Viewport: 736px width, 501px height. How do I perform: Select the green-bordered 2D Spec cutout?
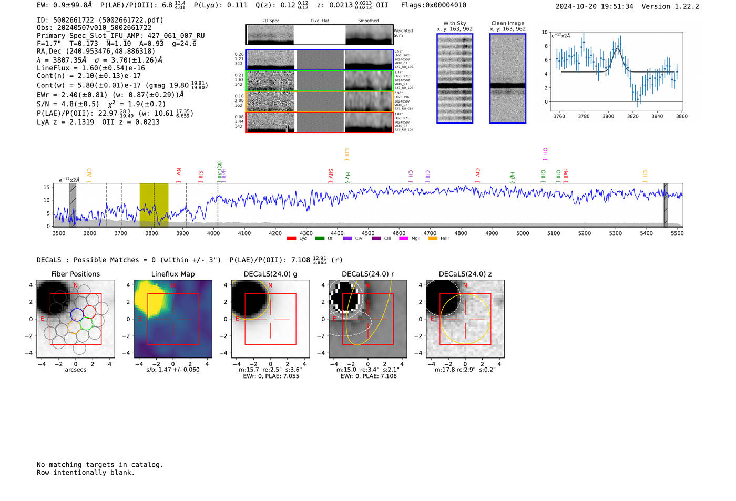[x=270, y=80]
